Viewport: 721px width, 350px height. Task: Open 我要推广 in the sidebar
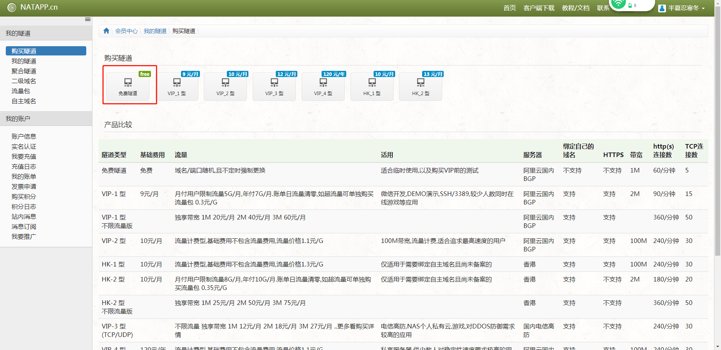[24, 236]
